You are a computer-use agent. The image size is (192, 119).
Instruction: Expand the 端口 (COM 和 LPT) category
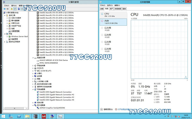[x=33, y=71]
